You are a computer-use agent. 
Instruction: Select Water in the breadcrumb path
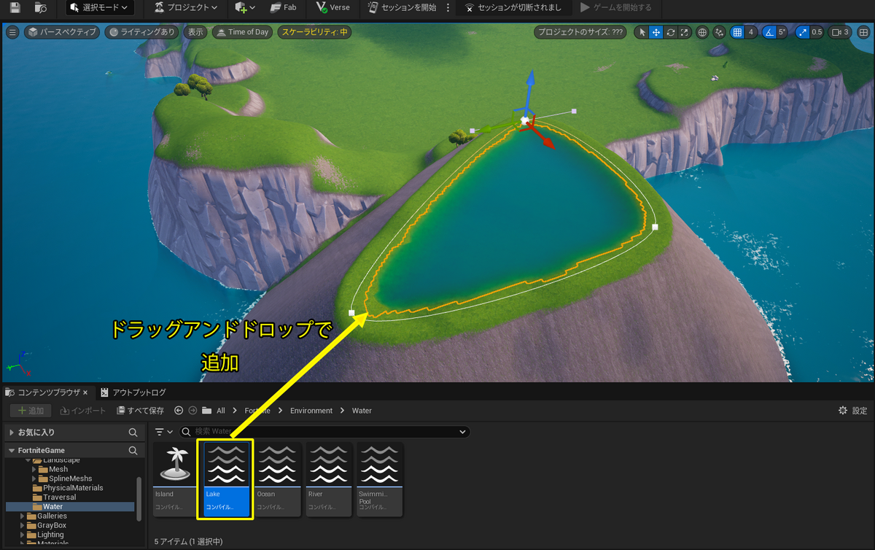(x=362, y=411)
